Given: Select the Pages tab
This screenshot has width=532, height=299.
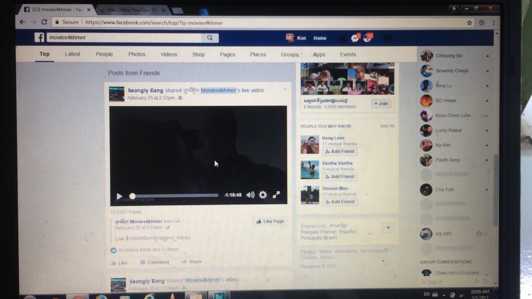Looking at the screenshot, I should coord(227,54).
